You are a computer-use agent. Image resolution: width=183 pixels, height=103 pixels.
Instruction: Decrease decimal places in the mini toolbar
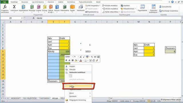94,60
